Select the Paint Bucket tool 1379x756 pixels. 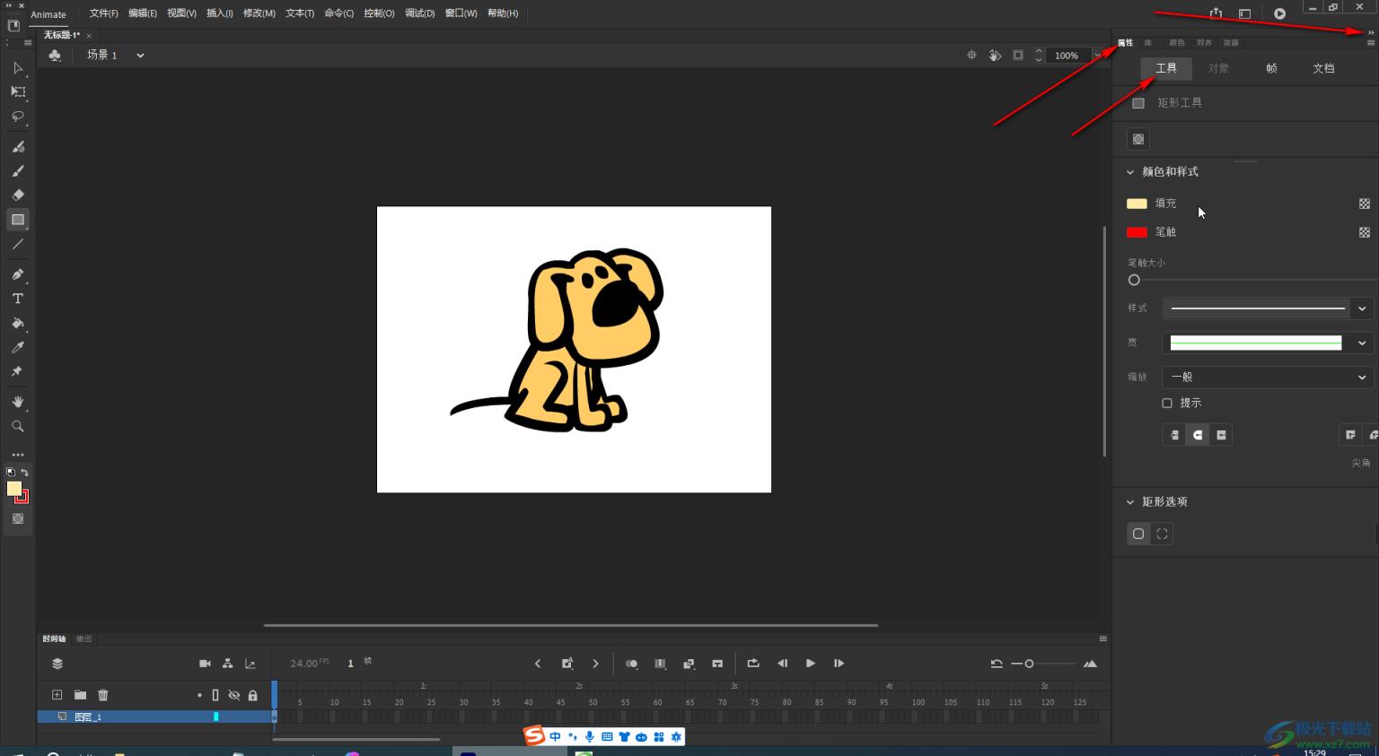[x=18, y=323]
